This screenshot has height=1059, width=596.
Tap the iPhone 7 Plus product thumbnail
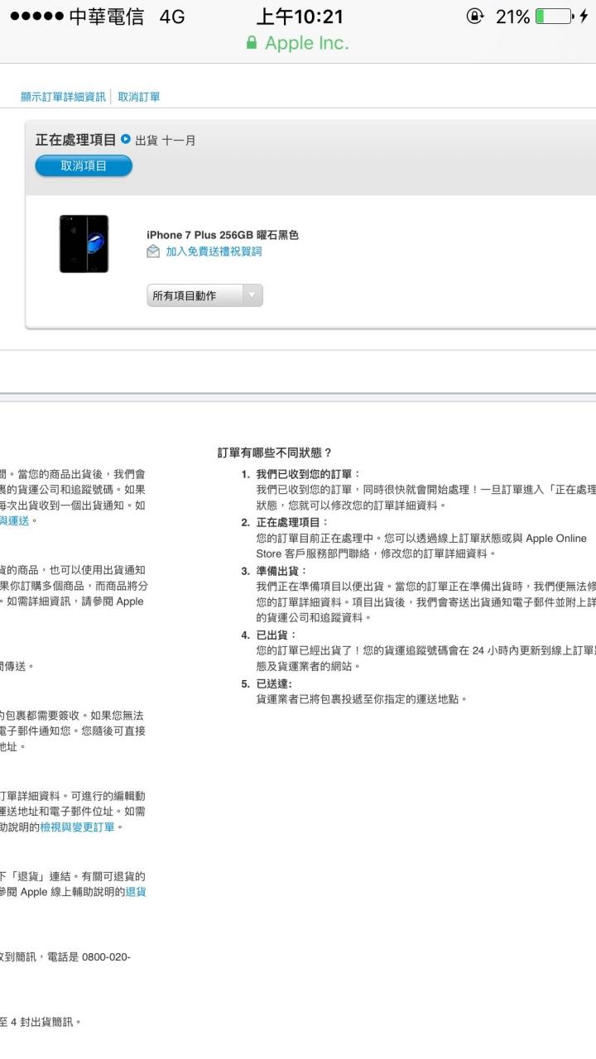click(x=84, y=243)
